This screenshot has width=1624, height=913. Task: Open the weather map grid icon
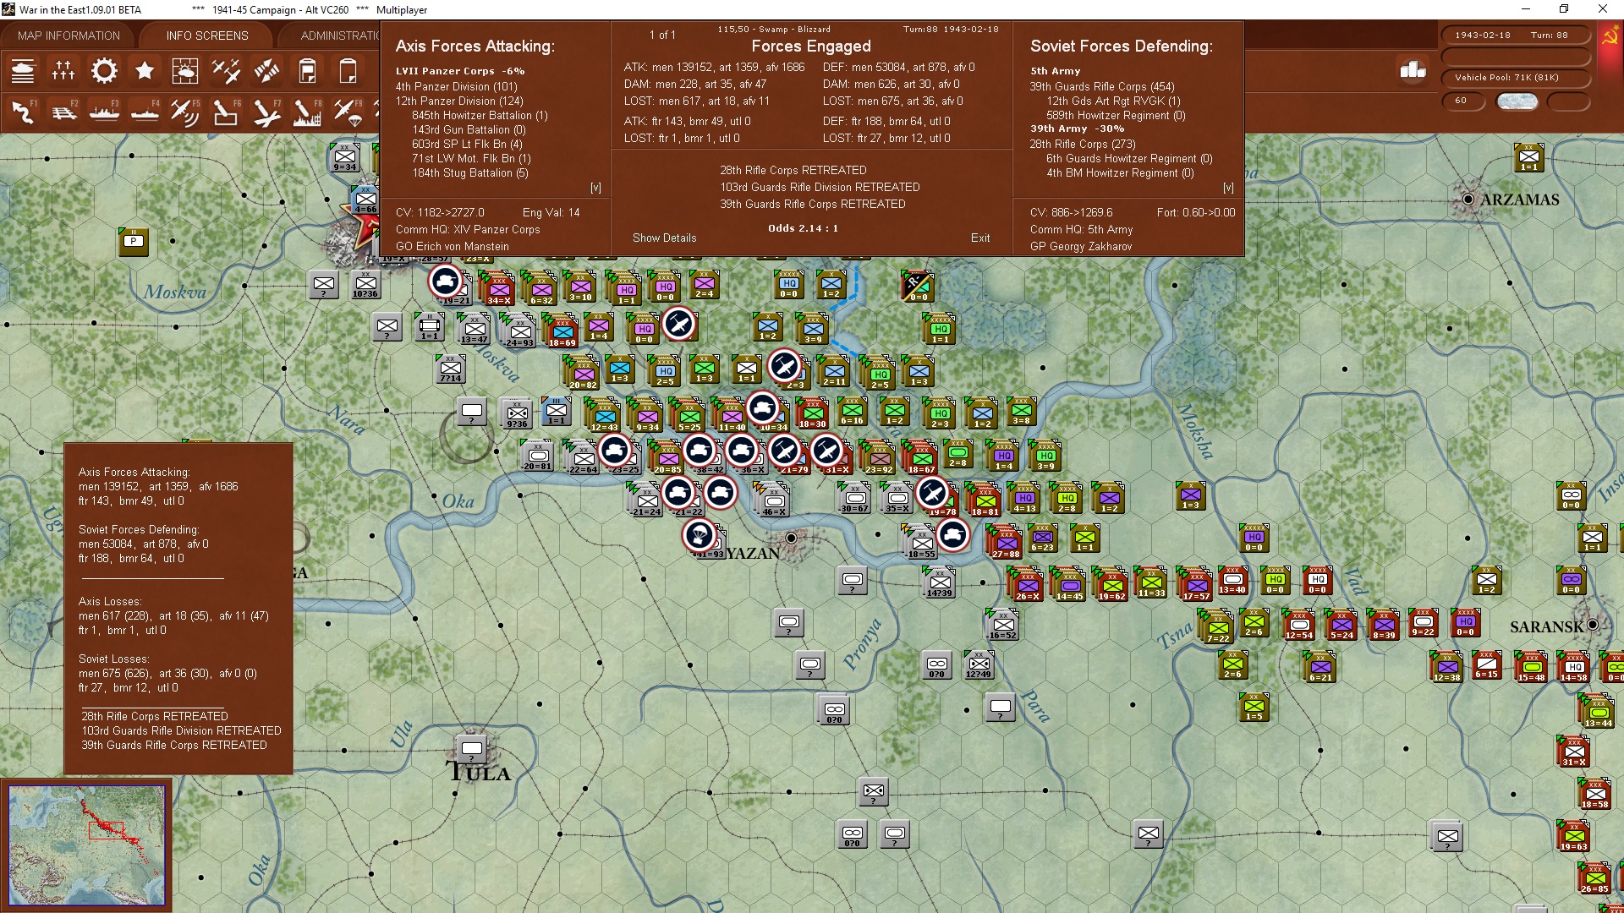pos(184,71)
